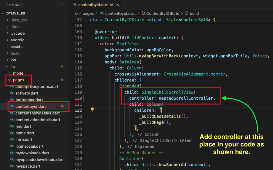
Task: Click on CrossAxisAlignment.center value
Action: coord(194,74)
